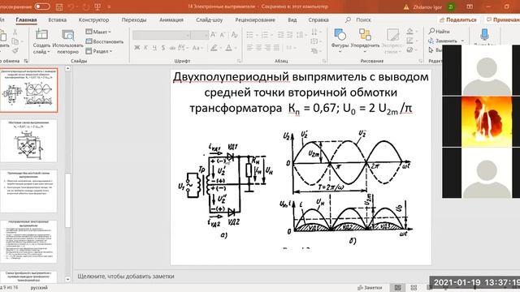Viewport: 520px width, 292px height.
Task: Open the Главная ribbon tab
Action: point(26,19)
